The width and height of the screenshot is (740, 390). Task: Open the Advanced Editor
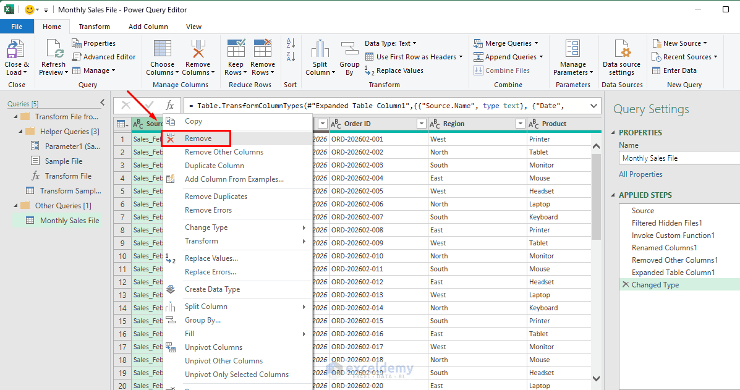coord(104,57)
